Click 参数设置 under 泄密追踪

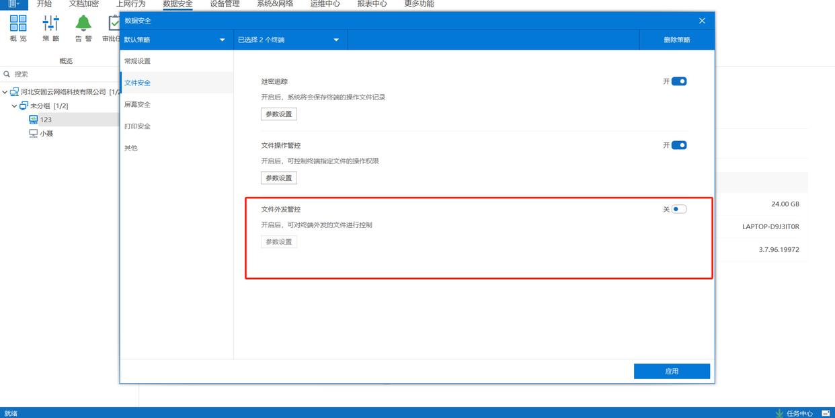[279, 114]
